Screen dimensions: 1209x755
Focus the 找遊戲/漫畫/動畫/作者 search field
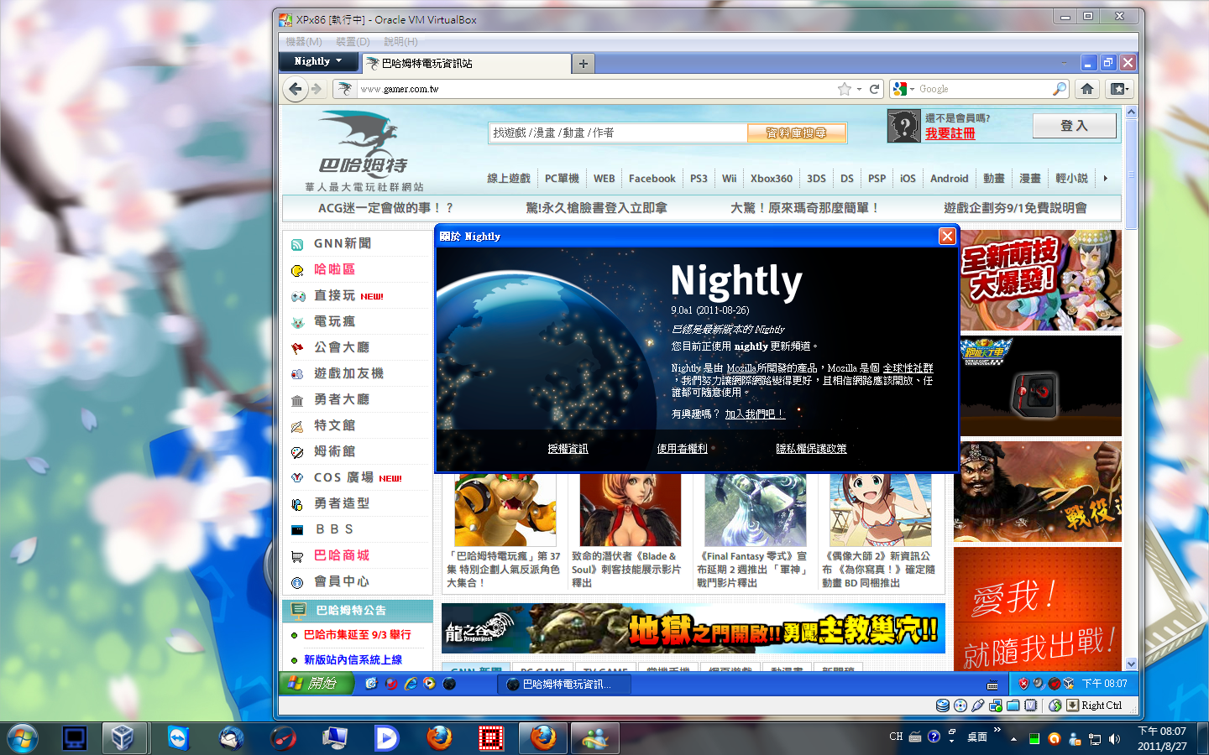[619, 133]
